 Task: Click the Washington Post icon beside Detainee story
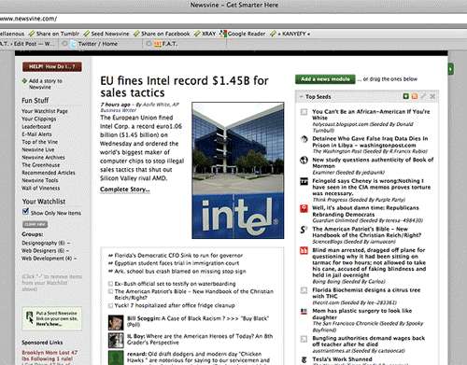(x=304, y=139)
